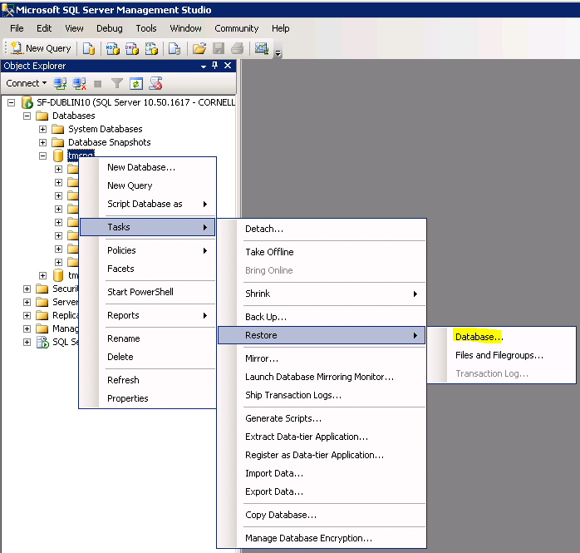Select Detach... in the Tasks submenu
This screenshot has width=580, height=553.
(322, 230)
